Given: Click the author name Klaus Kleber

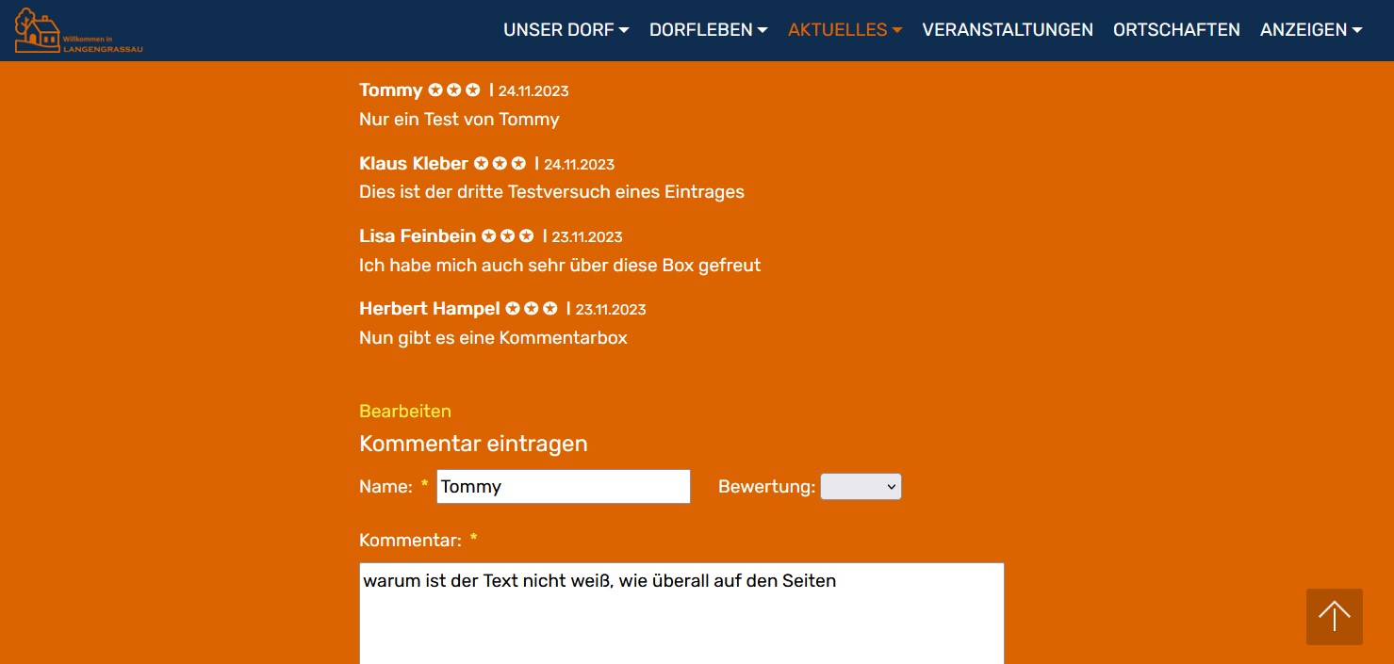Looking at the screenshot, I should [x=414, y=163].
